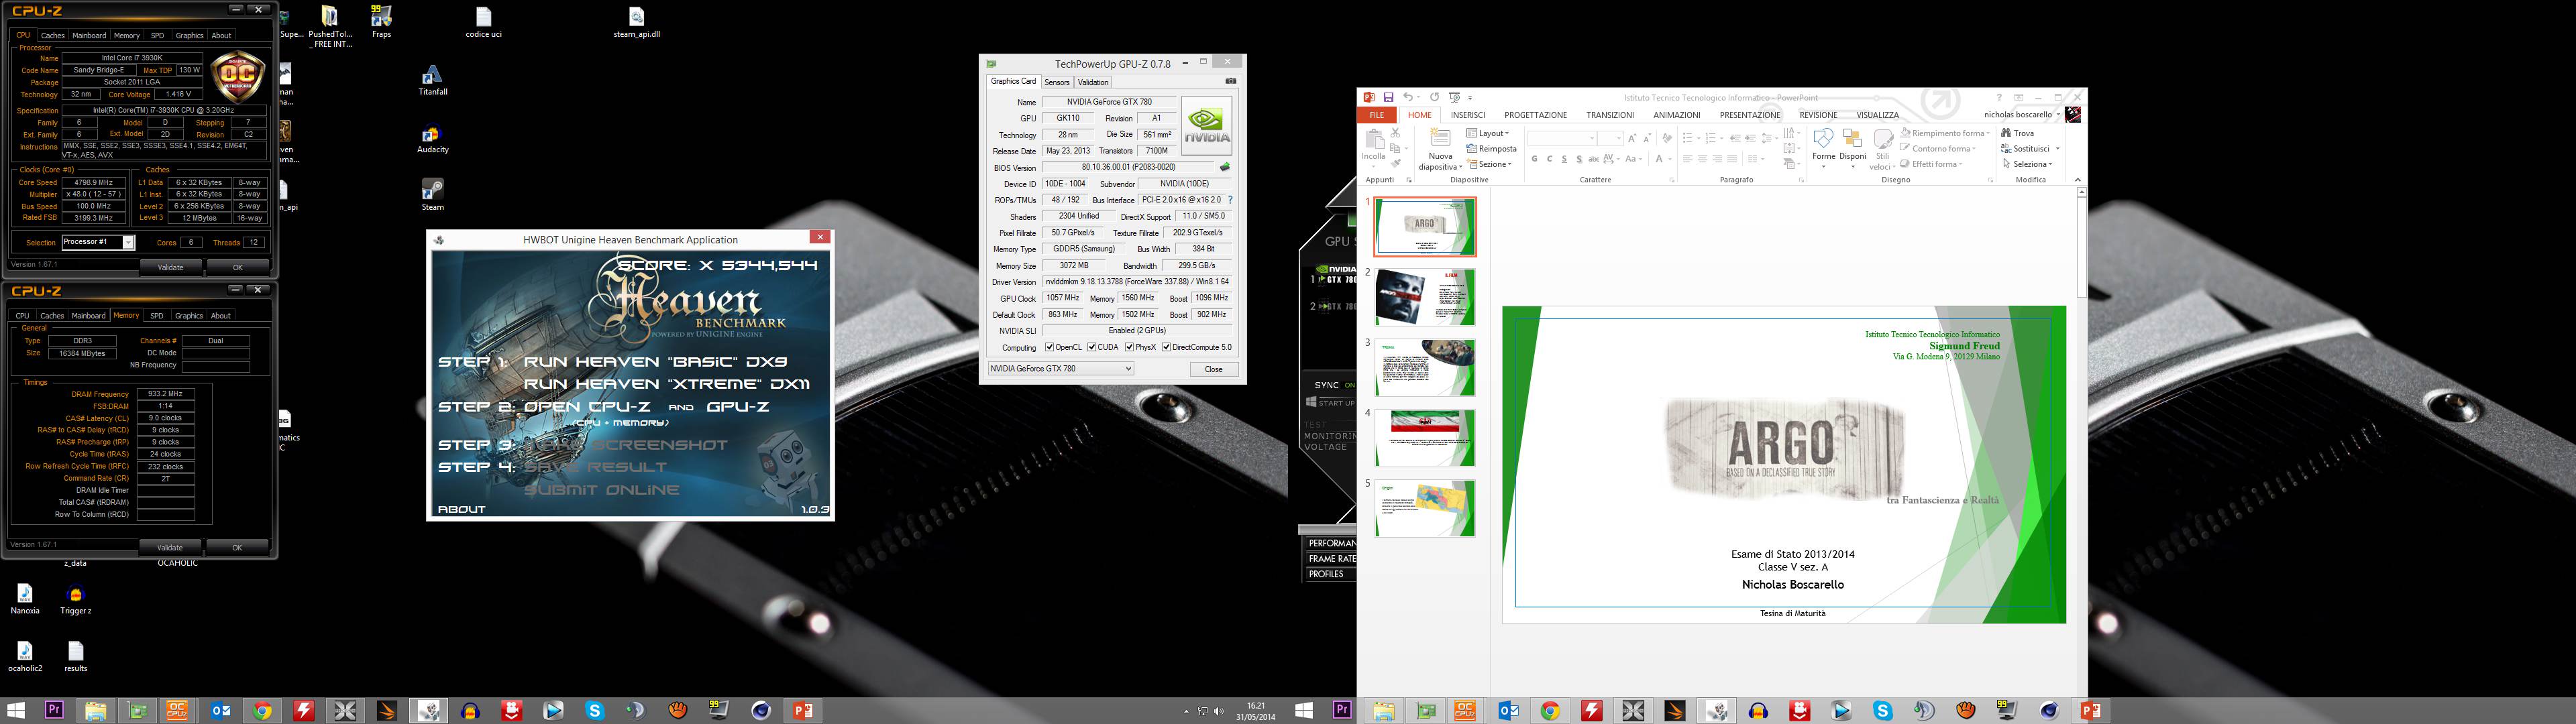Image resolution: width=2576 pixels, height=724 pixels.
Task: Click the Undo arrow in PowerPoint title bar
Action: click(x=1408, y=97)
